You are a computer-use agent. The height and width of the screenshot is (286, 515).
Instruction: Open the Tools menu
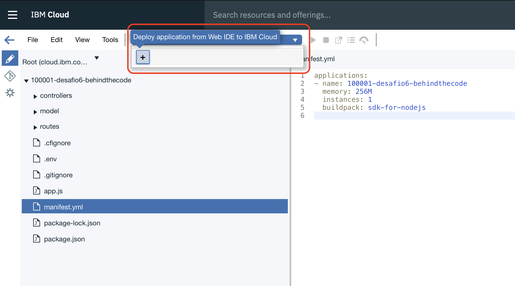pyautogui.click(x=110, y=40)
